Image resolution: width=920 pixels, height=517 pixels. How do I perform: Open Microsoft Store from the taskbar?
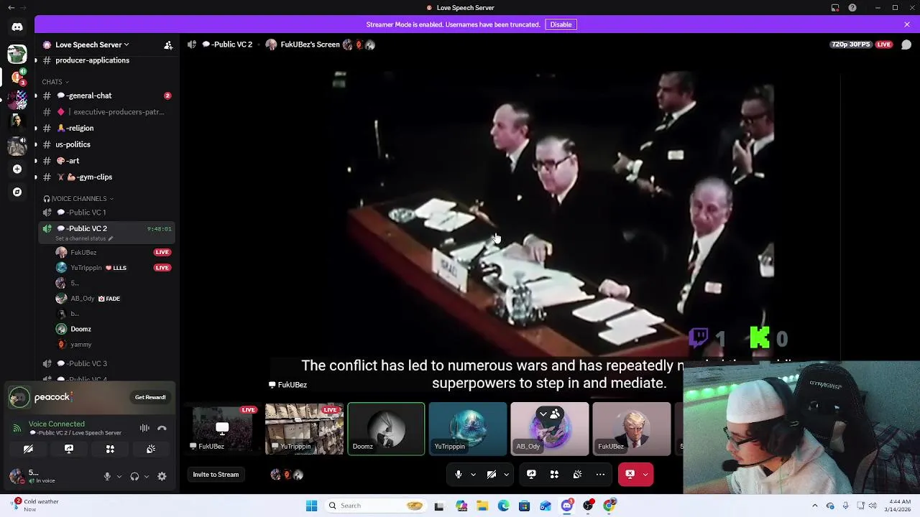524,506
